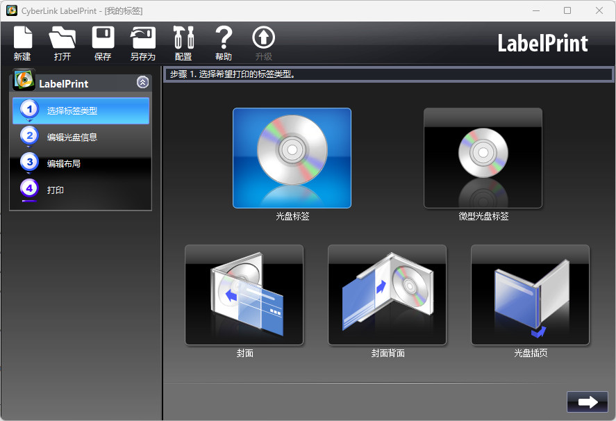Save the label with 保存 icon
This screenshot has width=616, height=421.
tap(103, 42)
